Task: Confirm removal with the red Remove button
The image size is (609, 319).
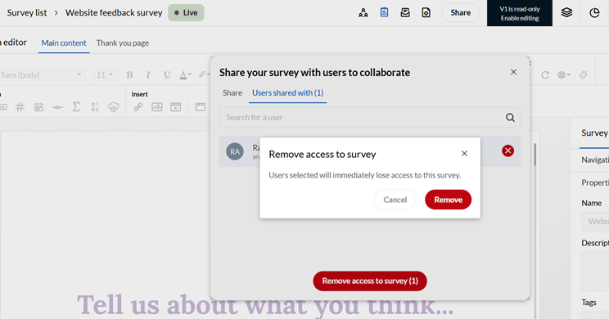Action: (448, 200)
